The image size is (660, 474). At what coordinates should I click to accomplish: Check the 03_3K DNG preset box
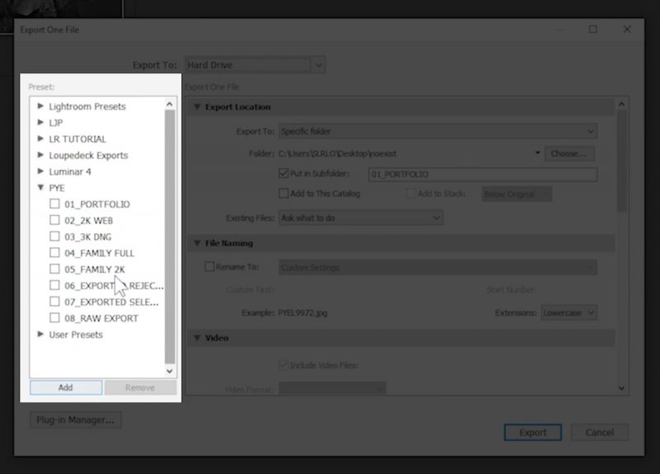pyautogui.click(x=54, y=237)
